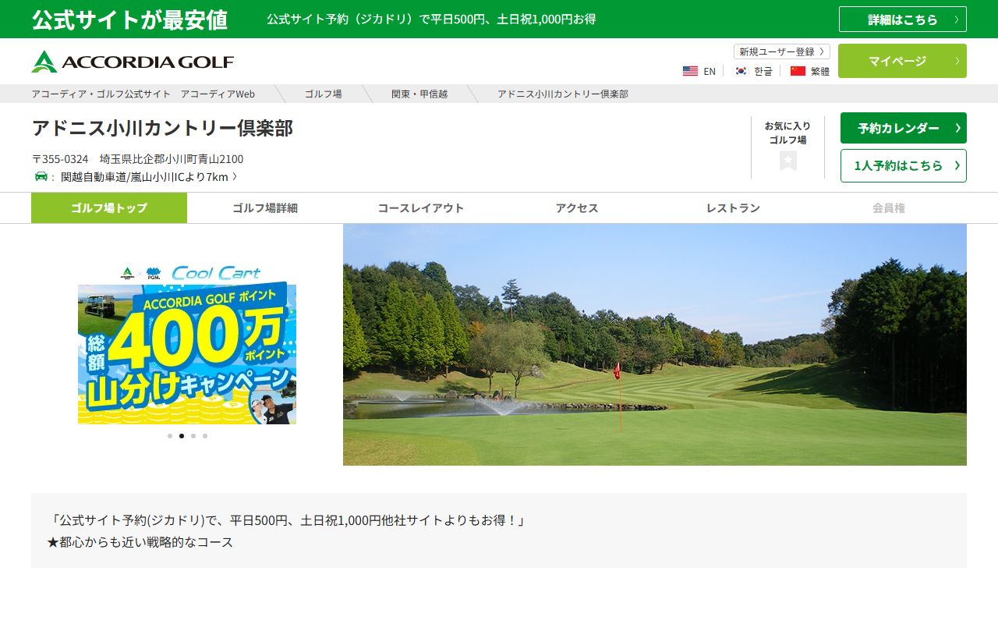998x624 pixels.
Task: Show the third carousel slide dot
Action: pos(193,436)
